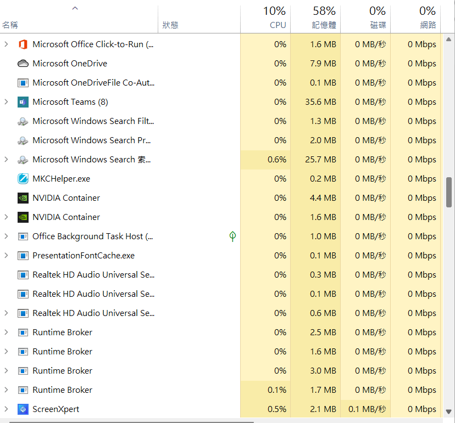This screenshot has width=455, height=423.
Task: Click the 35.6 MB memory value
Action: click(x=321, y=102)
